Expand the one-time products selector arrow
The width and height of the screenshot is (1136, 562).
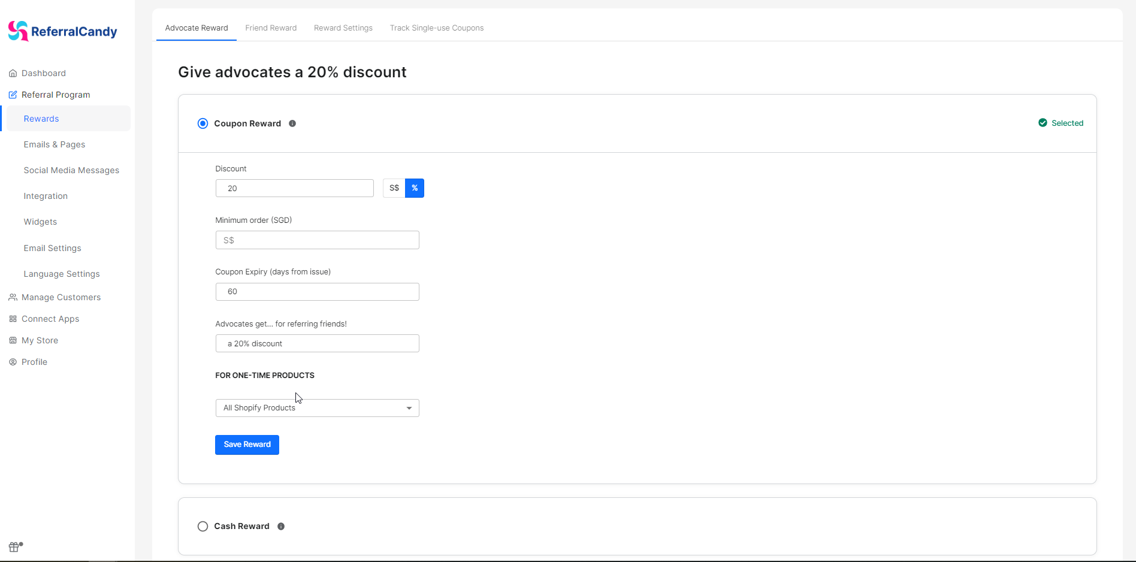pyautogui.click(x=409, y=408)
